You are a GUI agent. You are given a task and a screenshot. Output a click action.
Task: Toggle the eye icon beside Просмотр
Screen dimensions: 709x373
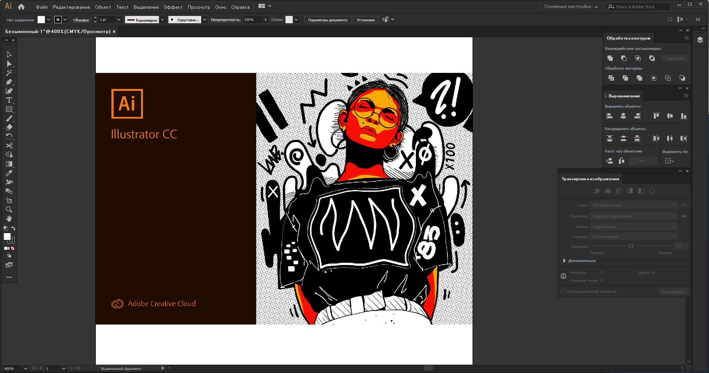tap(684, 216)
